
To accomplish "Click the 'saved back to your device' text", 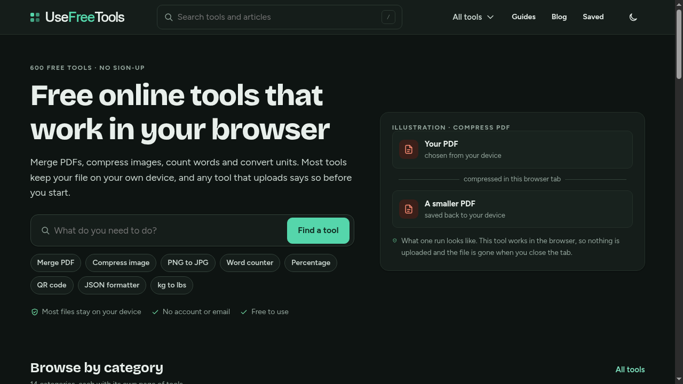I will [x=465, y=215].
